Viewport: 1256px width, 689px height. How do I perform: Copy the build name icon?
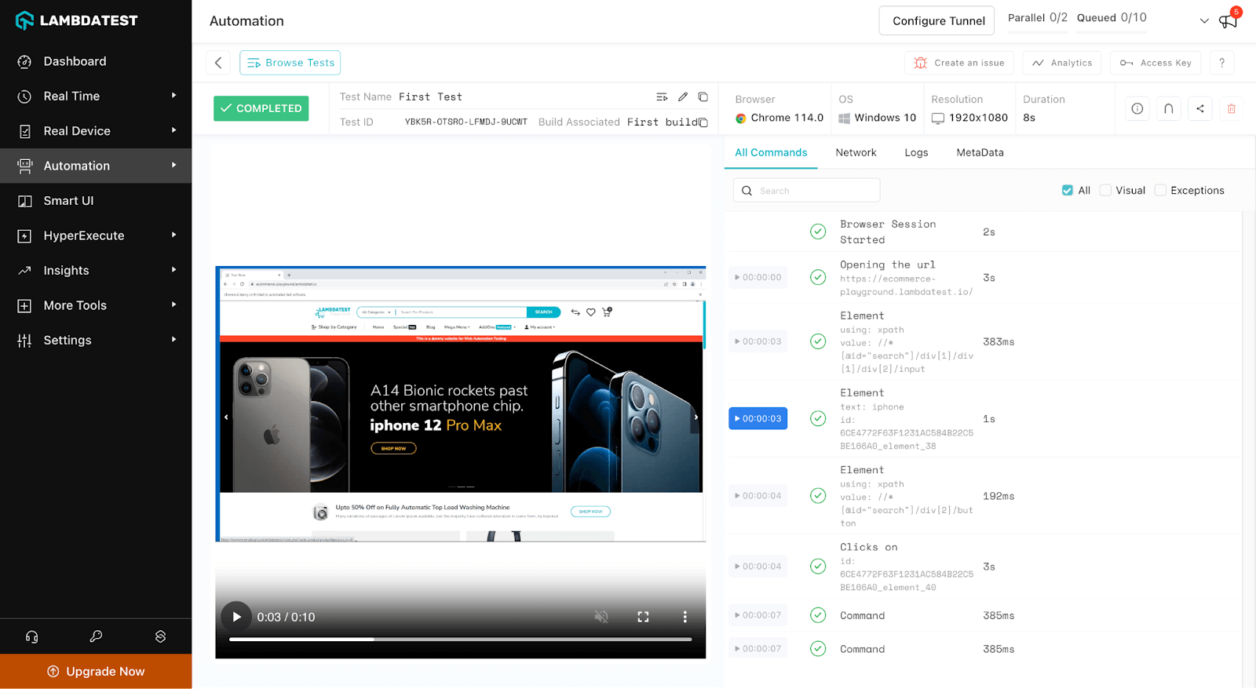(703, 122)
